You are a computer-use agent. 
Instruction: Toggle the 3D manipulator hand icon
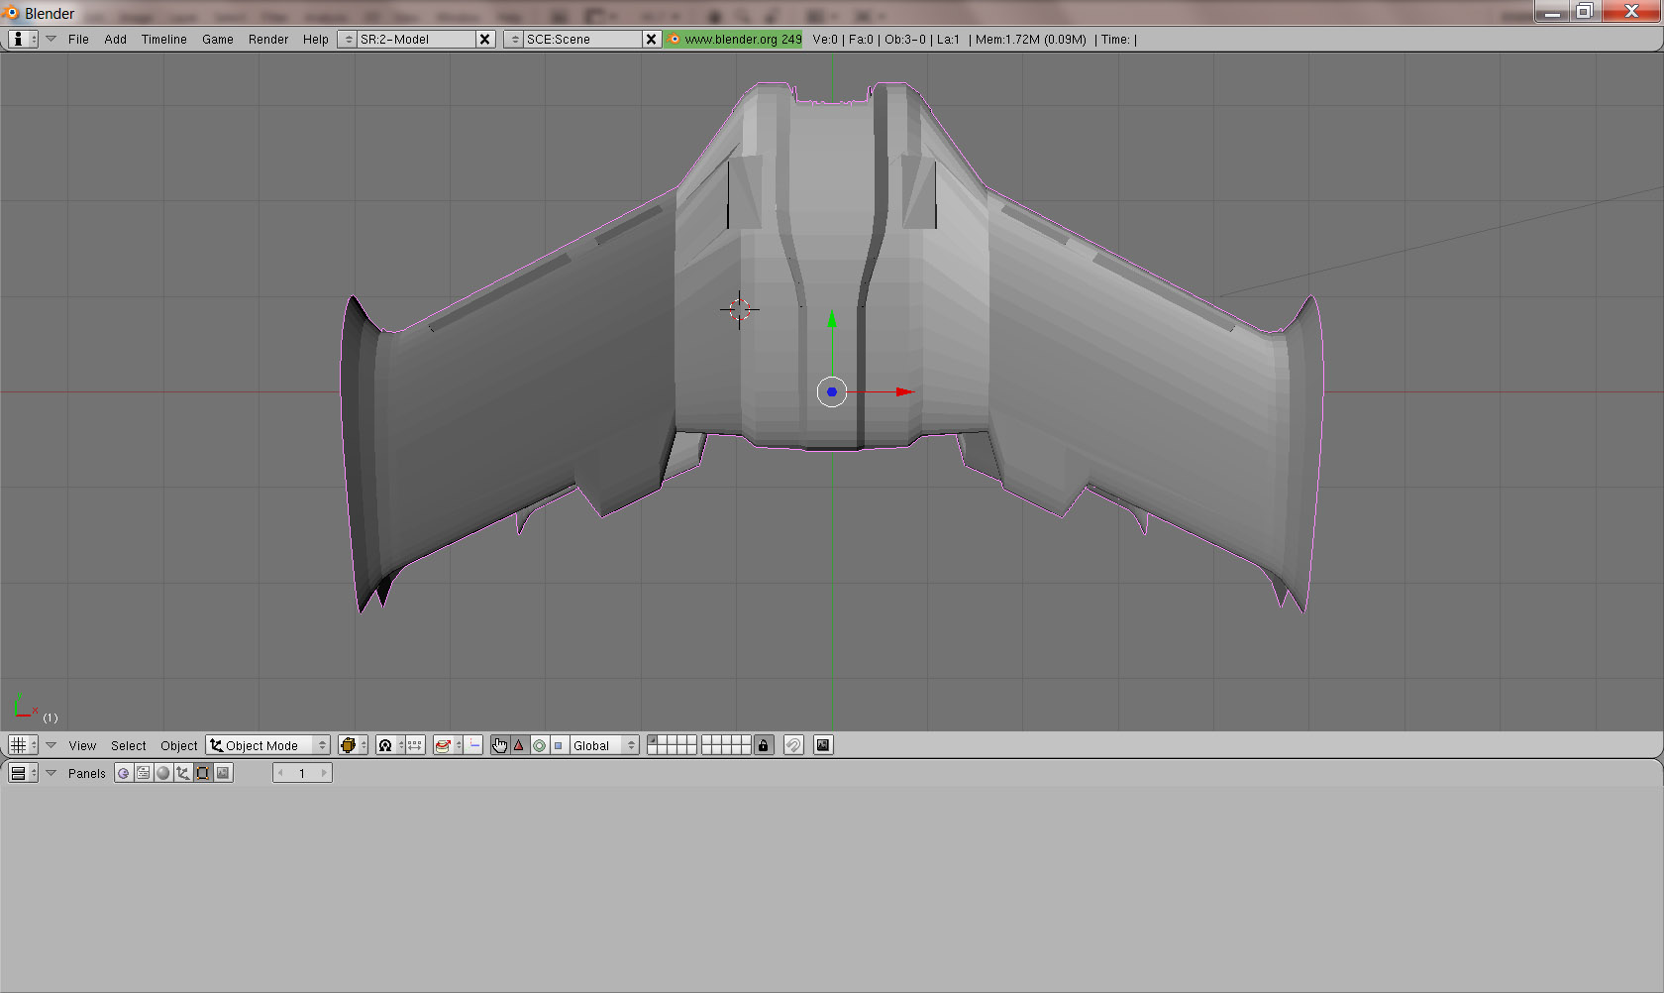499,745
